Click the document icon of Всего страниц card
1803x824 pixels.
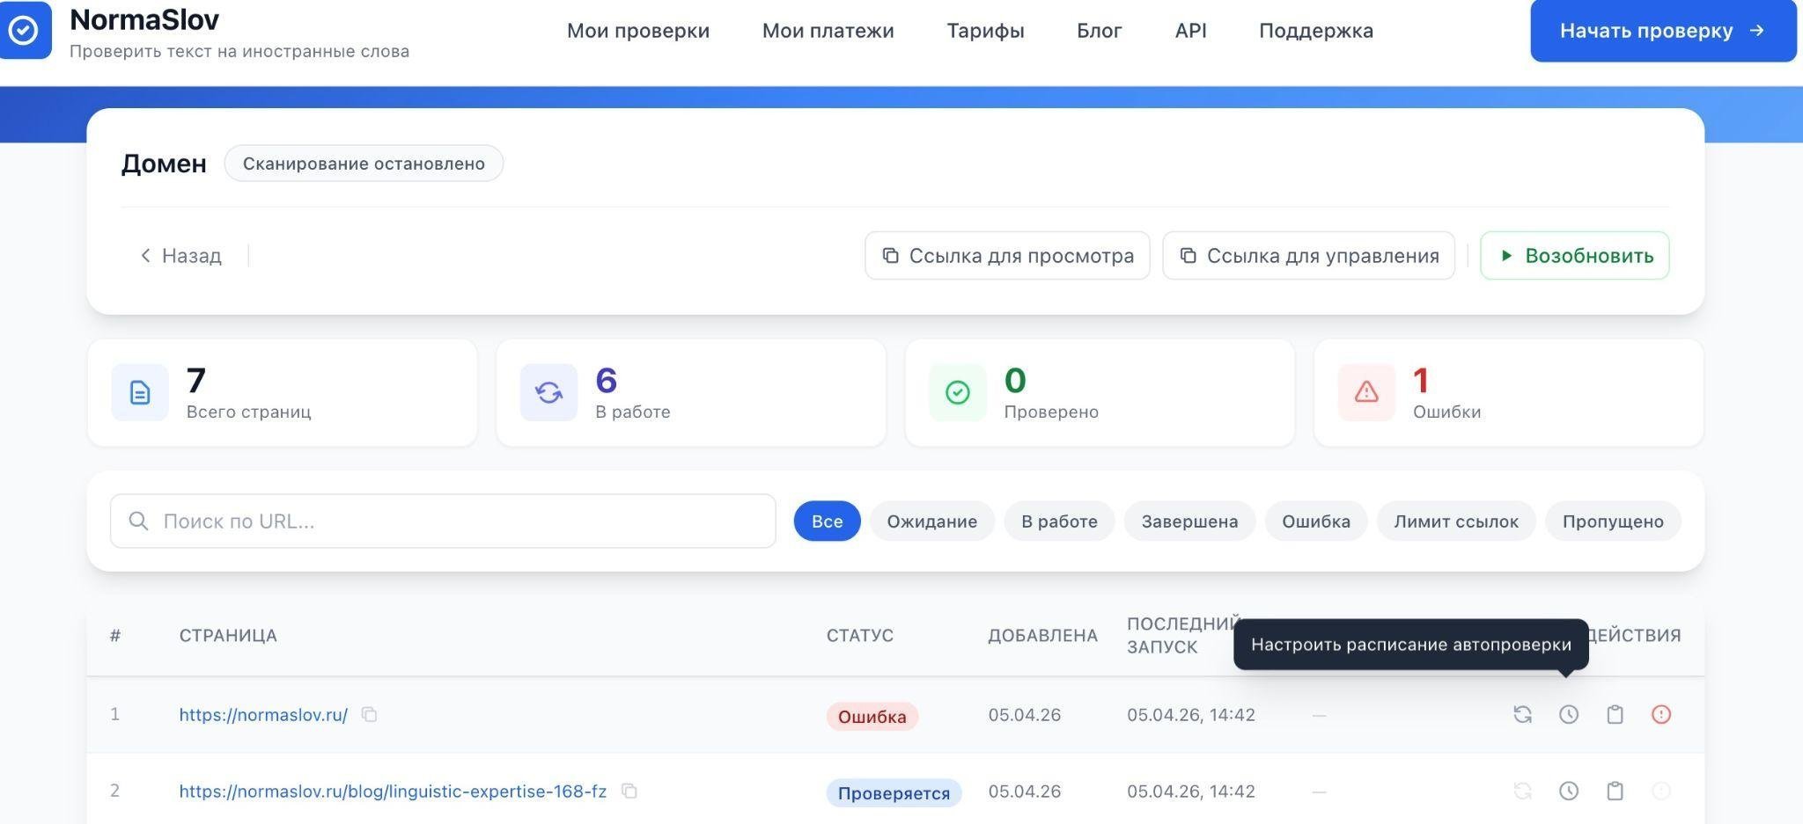(x=140, y=392)
